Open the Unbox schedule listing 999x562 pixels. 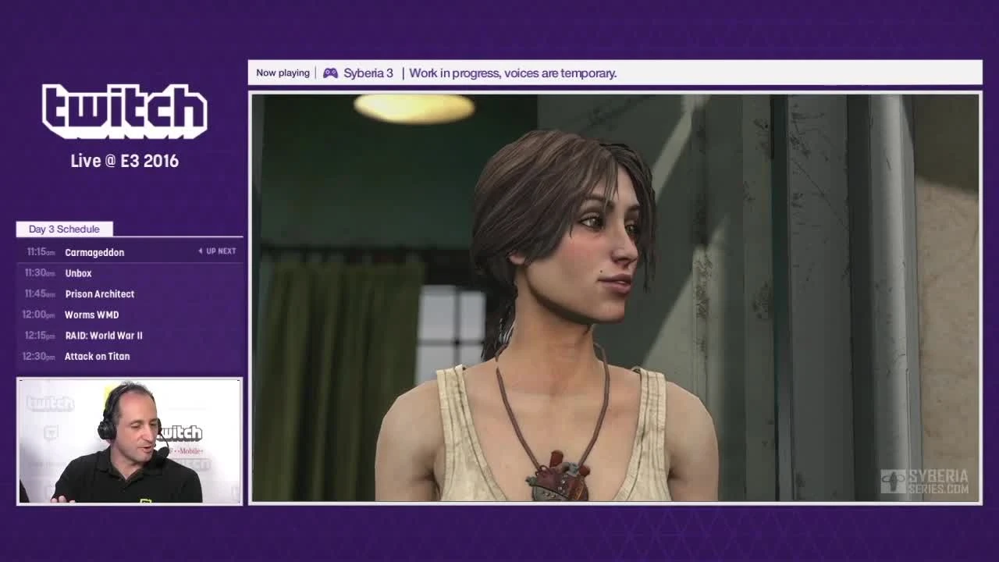click(x=78, y=273)
